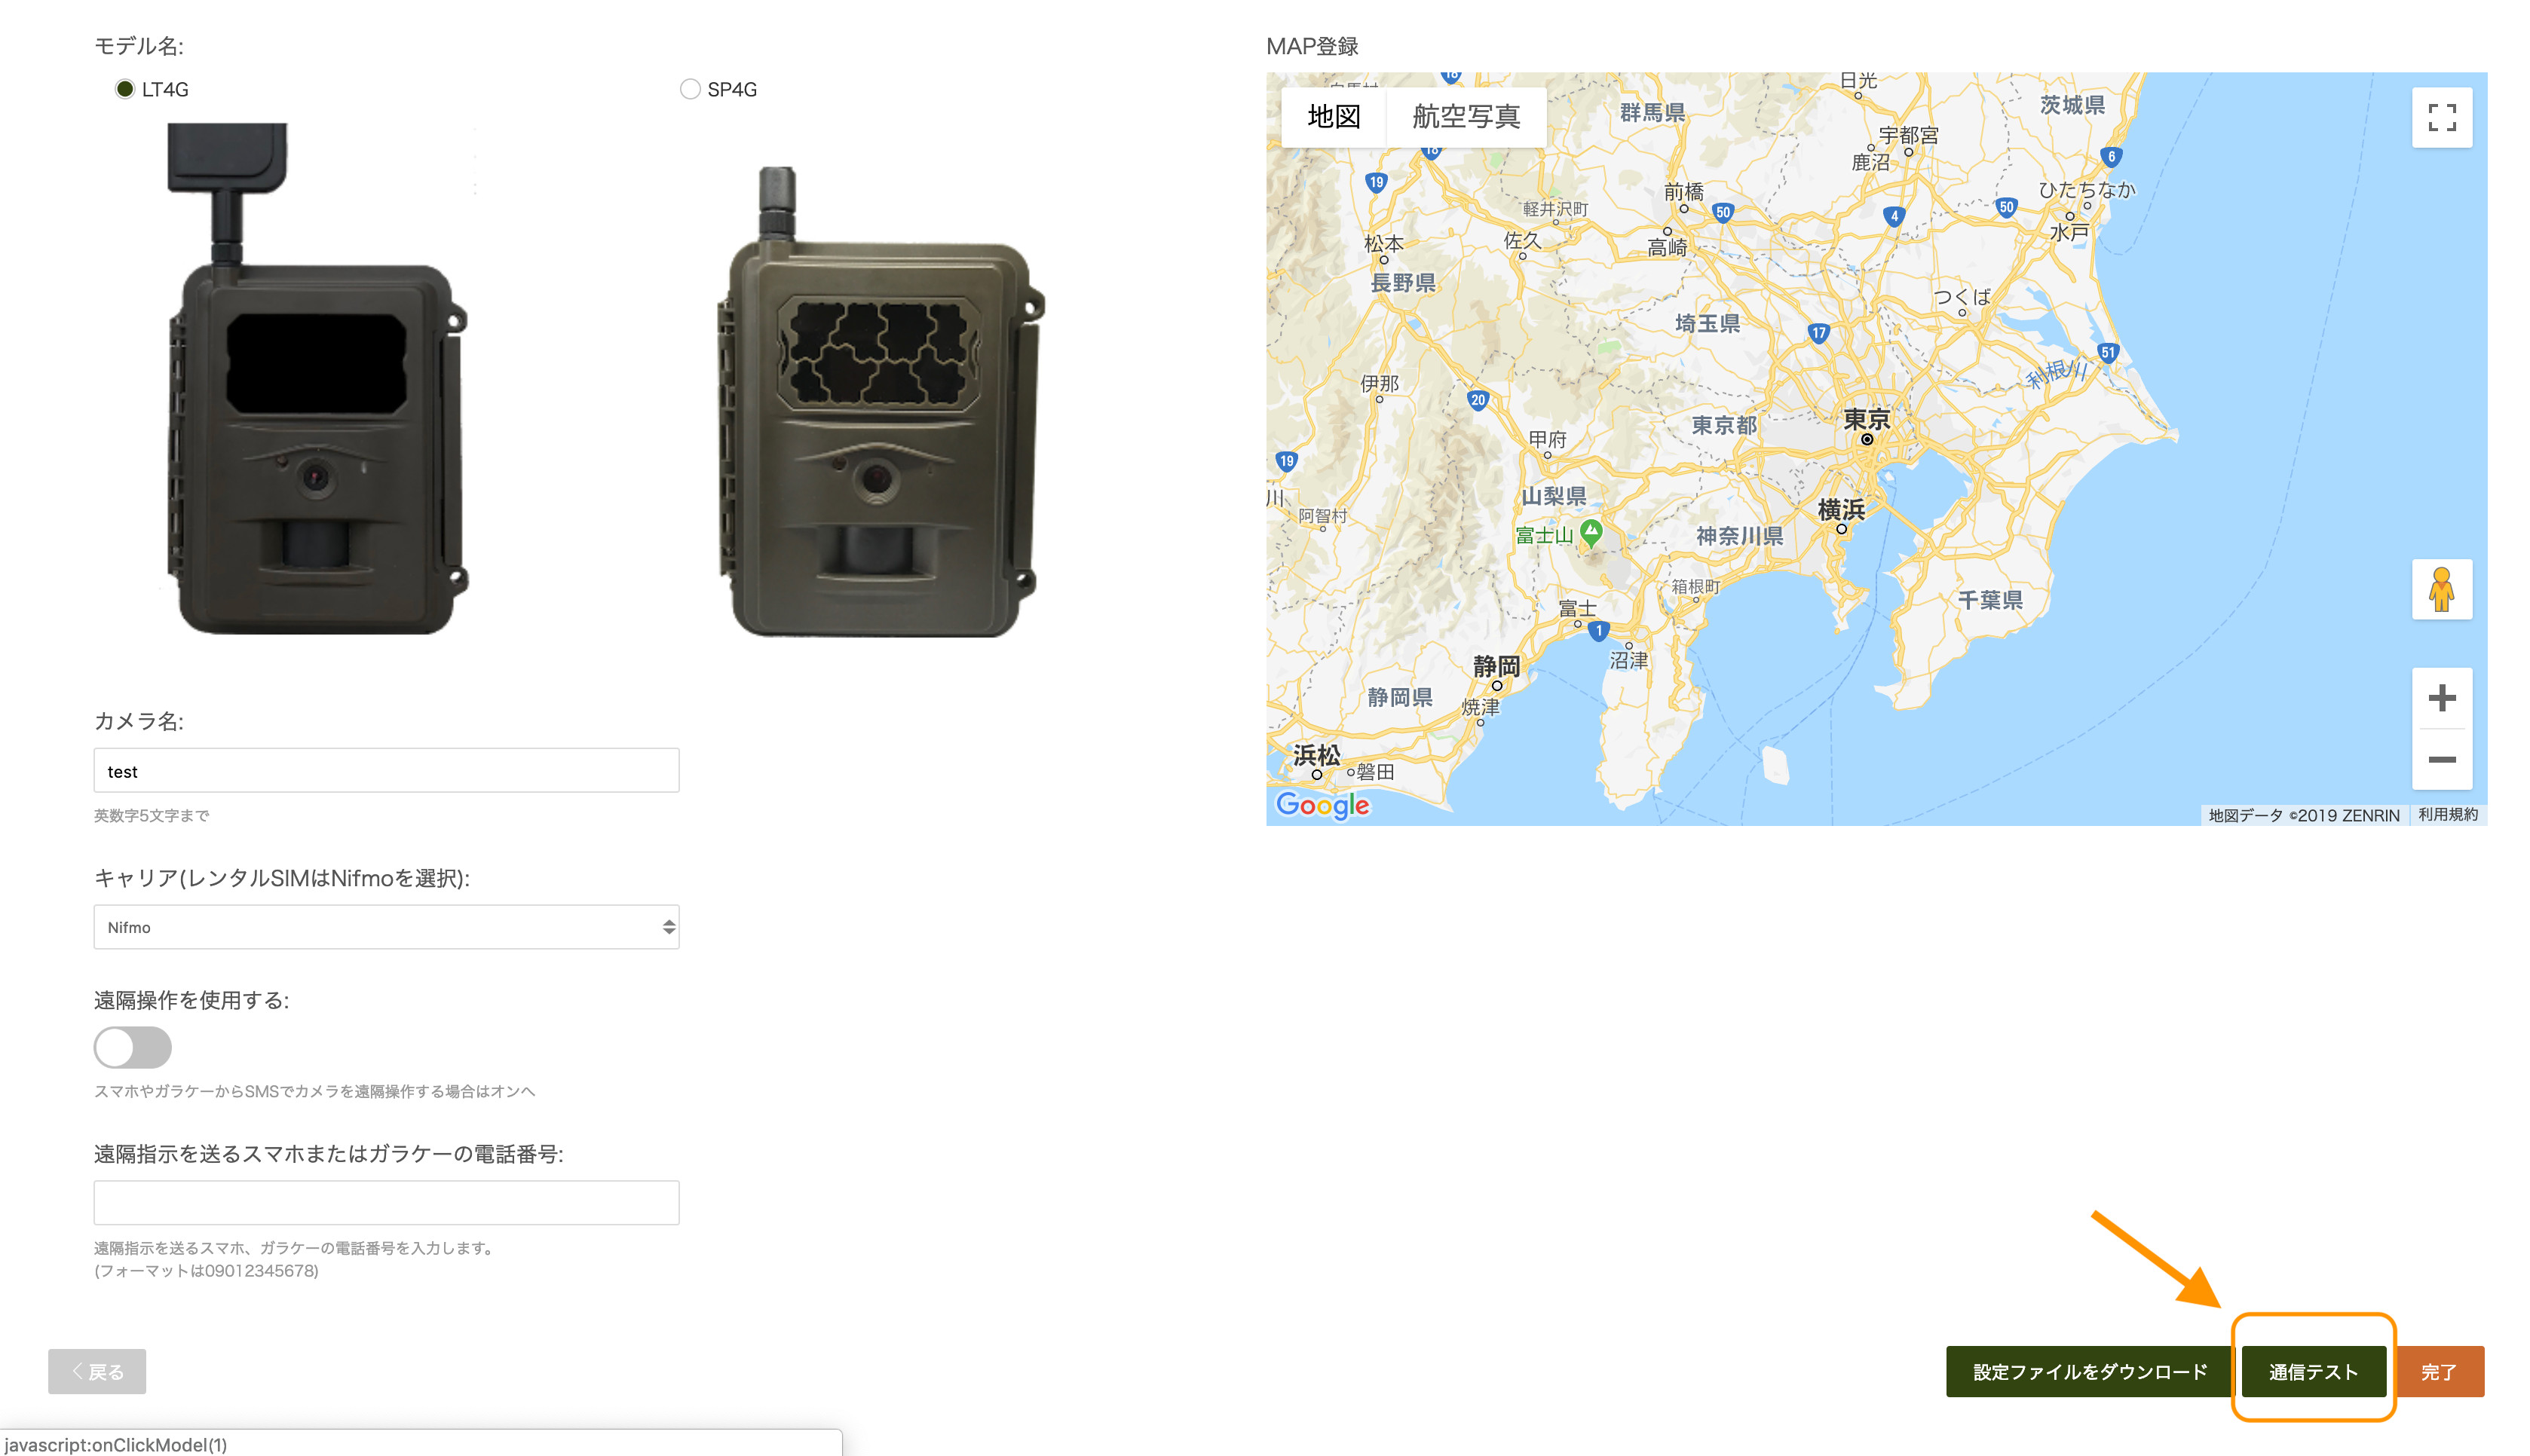Click 設定ファイルをダウンロード button
2530x1456 pixels.
(2088, 1371)
